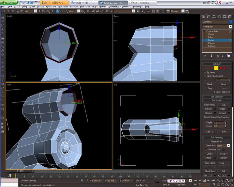The image size is (234, 187).
Task: Click Remove Modifier icon below modifier stack
Action: click(222, 56)
